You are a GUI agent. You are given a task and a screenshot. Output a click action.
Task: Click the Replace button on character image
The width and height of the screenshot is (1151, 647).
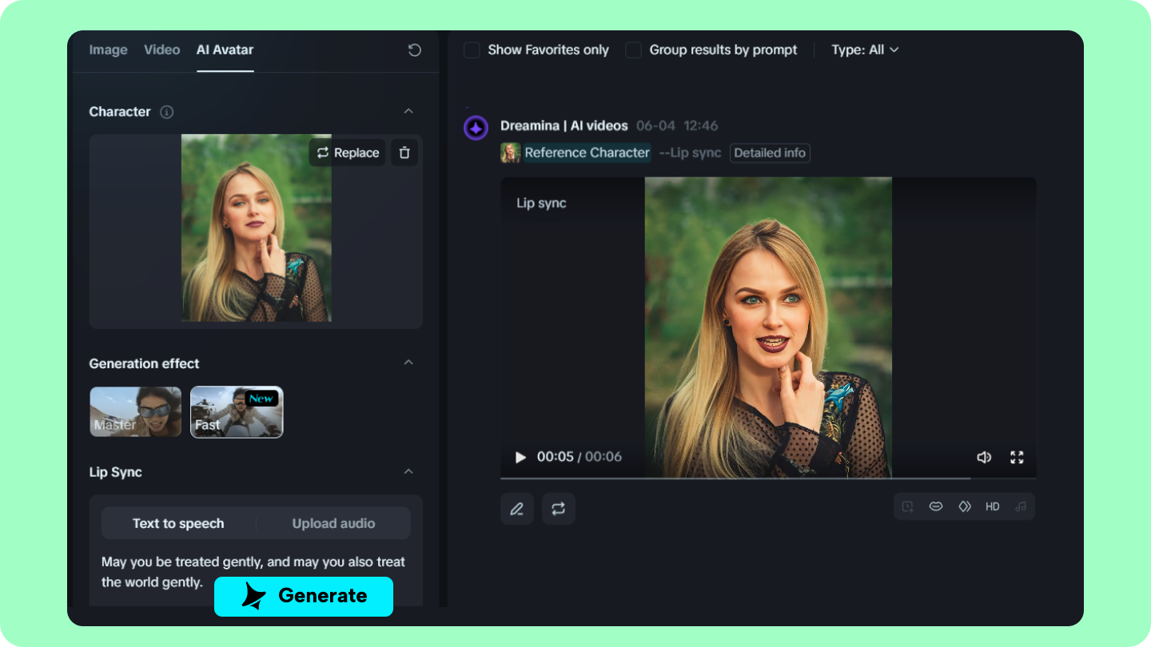(348, 153)
